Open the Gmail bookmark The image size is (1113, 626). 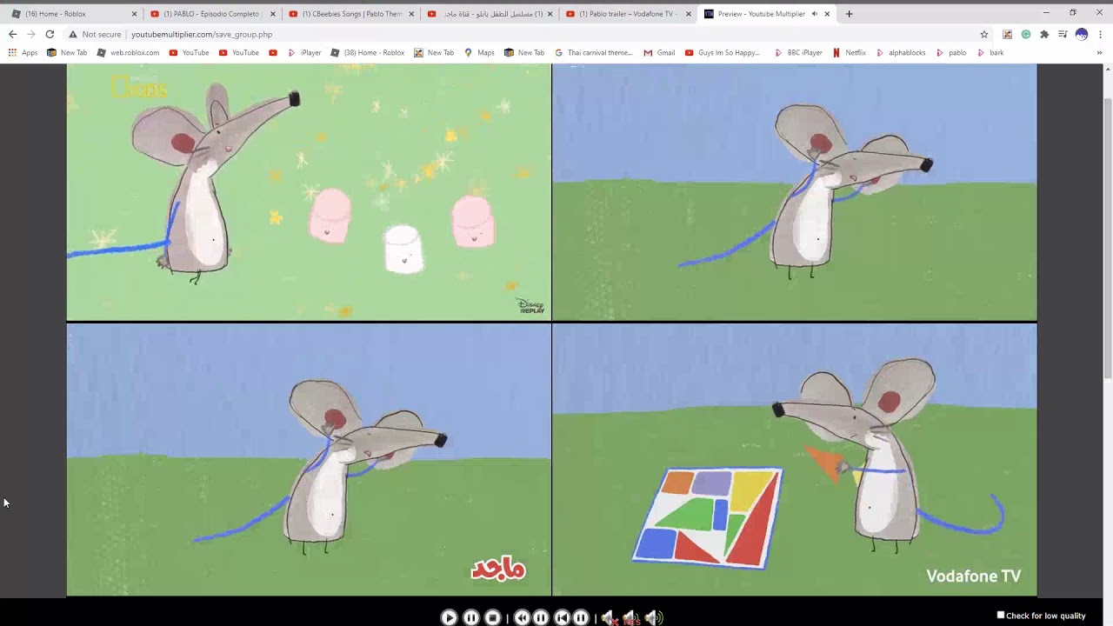tap(659, 53)
